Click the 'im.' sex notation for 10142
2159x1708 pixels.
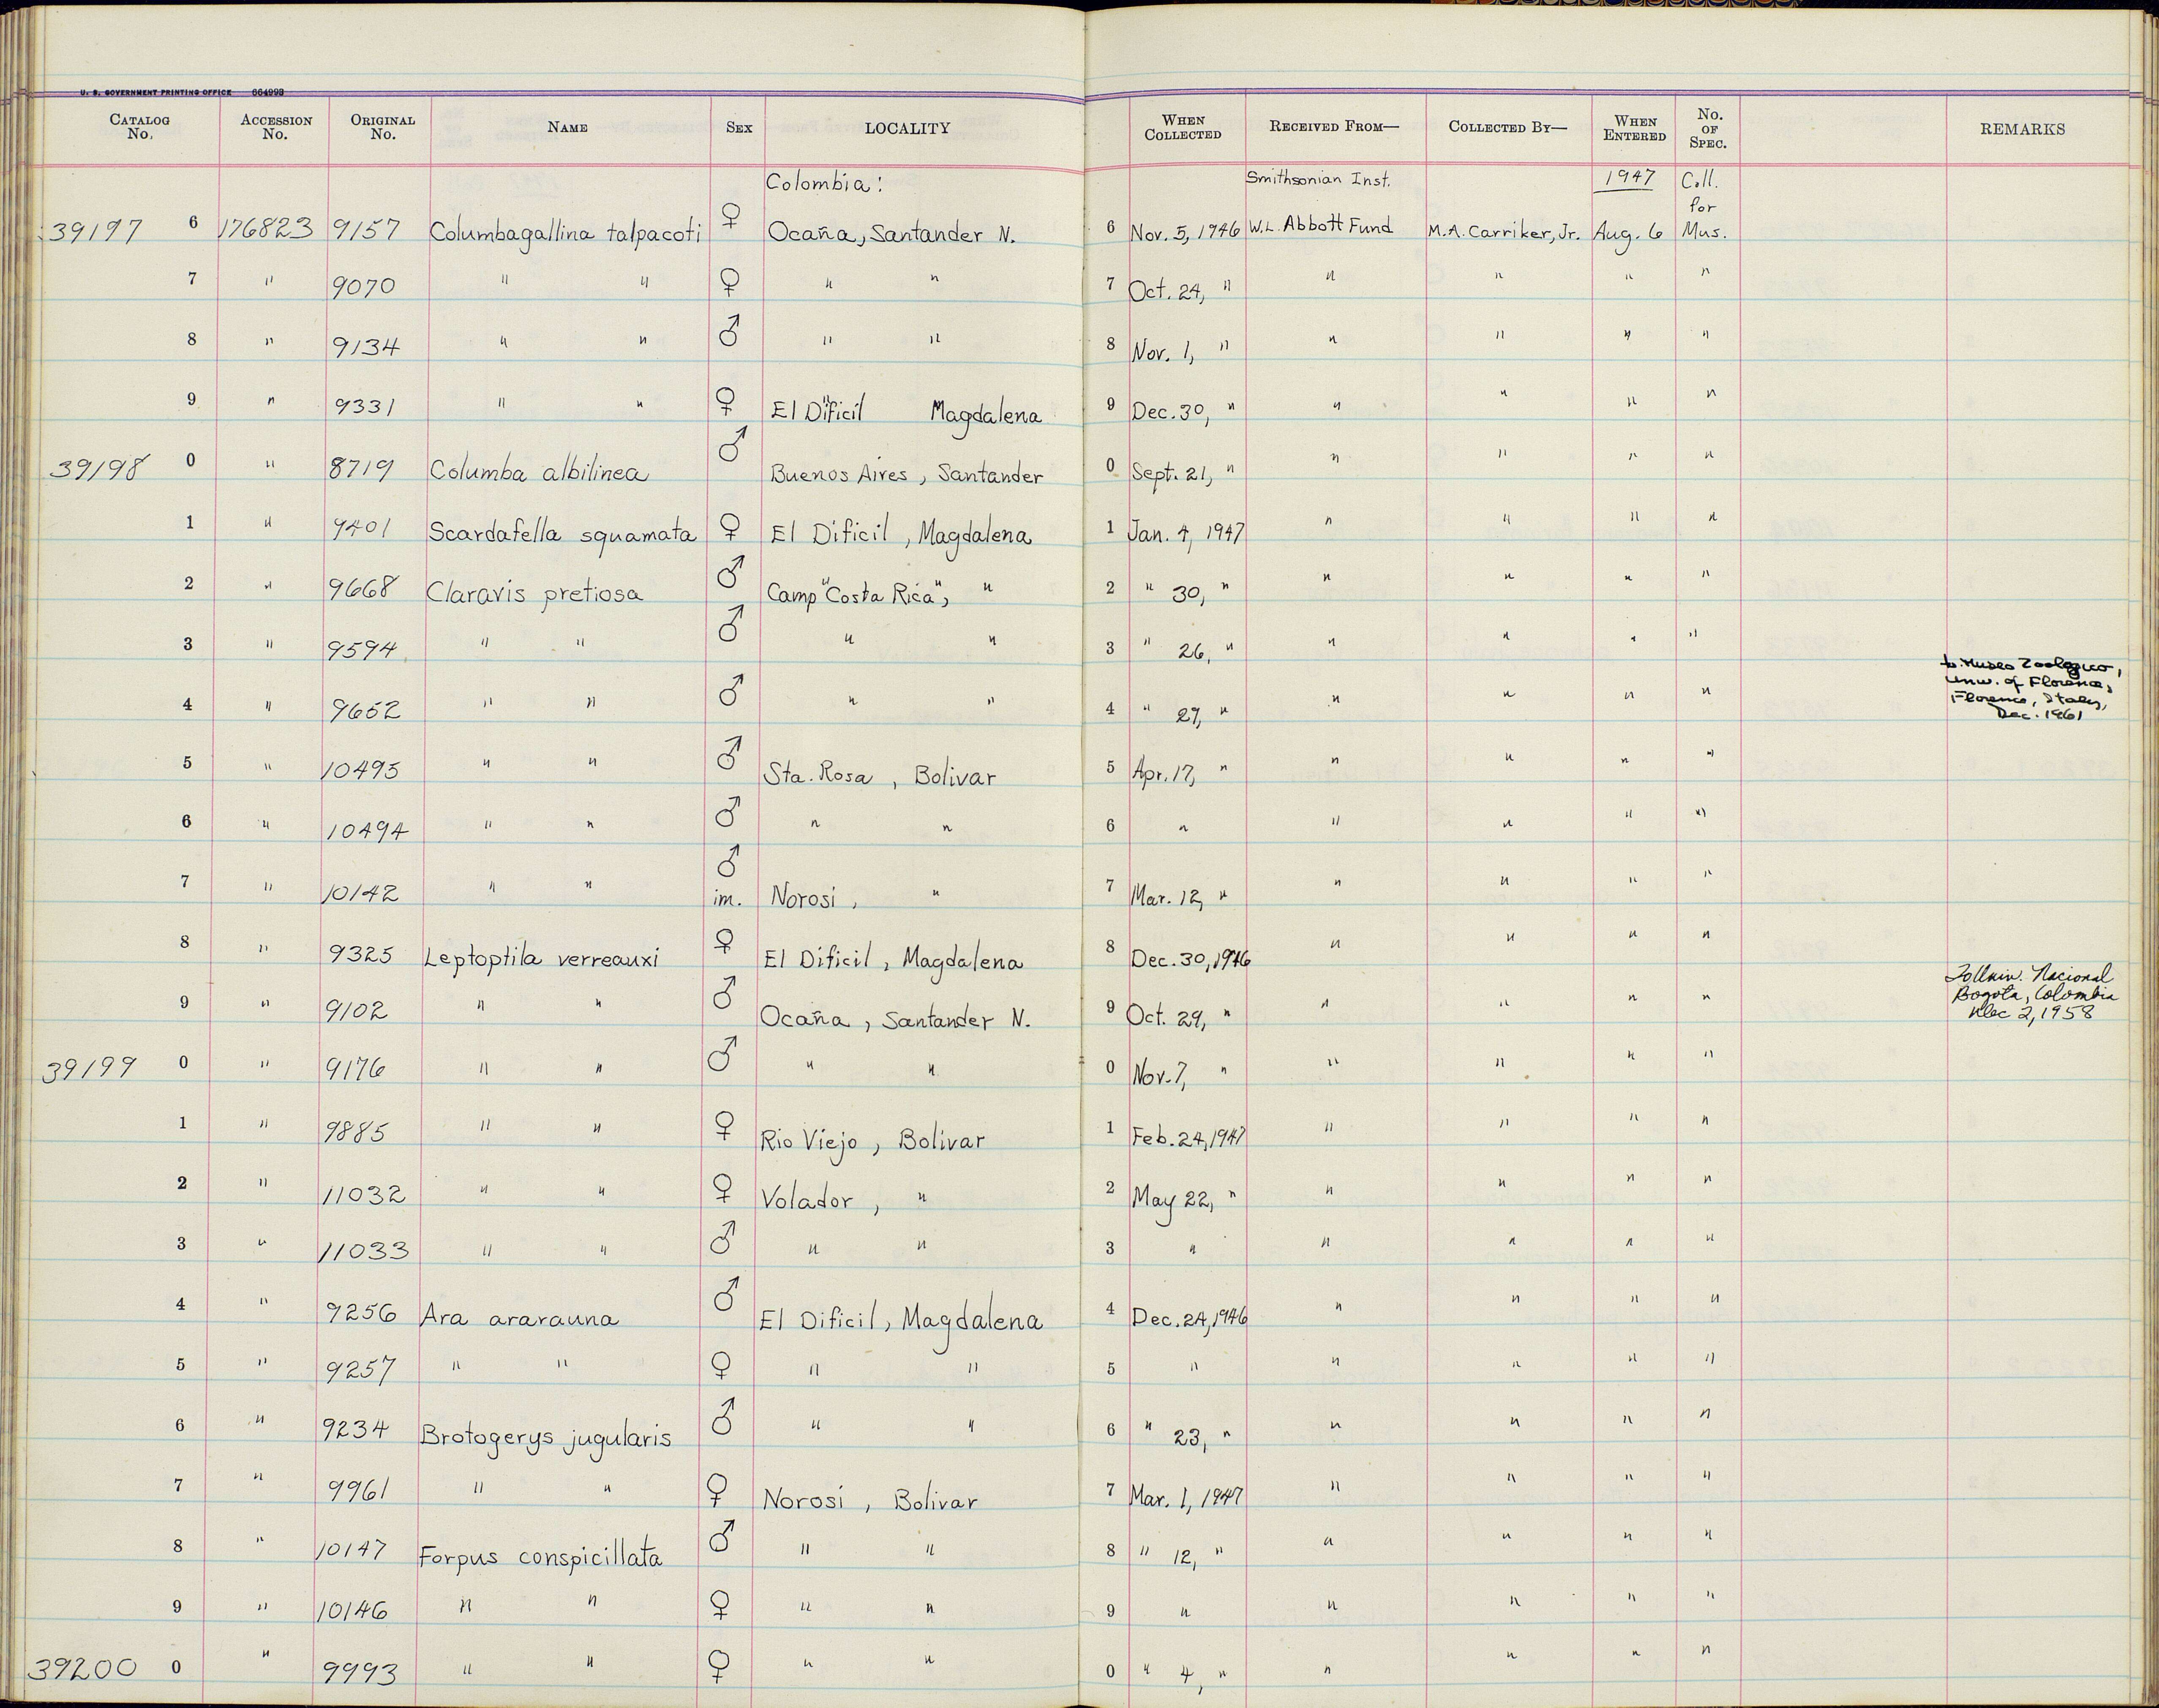click(727, 899)
